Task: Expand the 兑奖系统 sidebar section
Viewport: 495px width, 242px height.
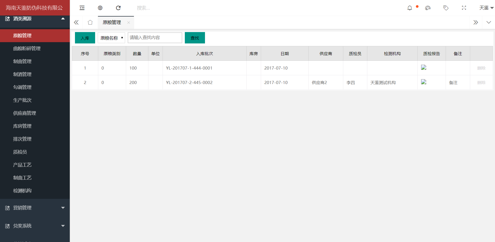Action: click(35, 226)
